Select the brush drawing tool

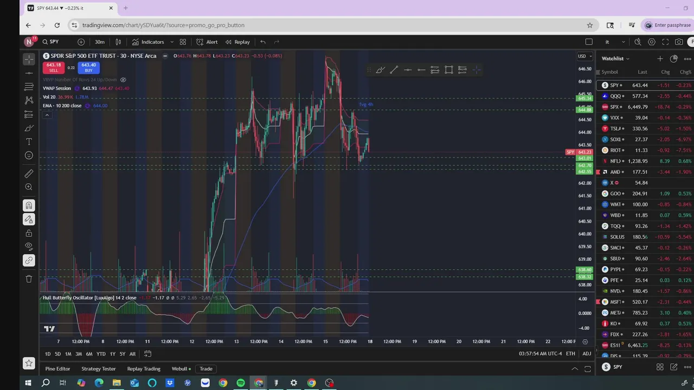29,128
